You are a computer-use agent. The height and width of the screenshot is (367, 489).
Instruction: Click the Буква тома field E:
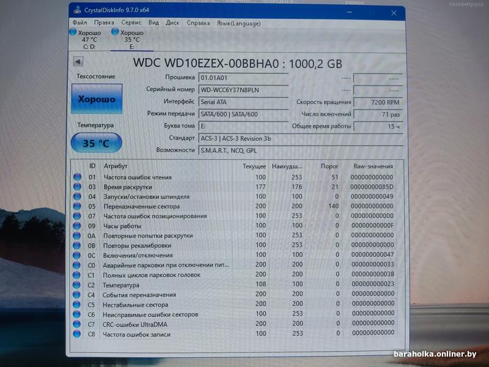243,127
